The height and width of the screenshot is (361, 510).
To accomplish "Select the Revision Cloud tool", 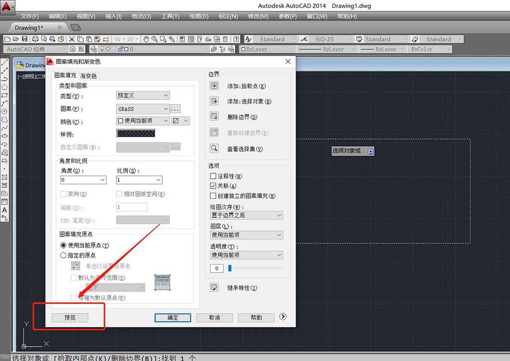I will click(x=5, y=120).
